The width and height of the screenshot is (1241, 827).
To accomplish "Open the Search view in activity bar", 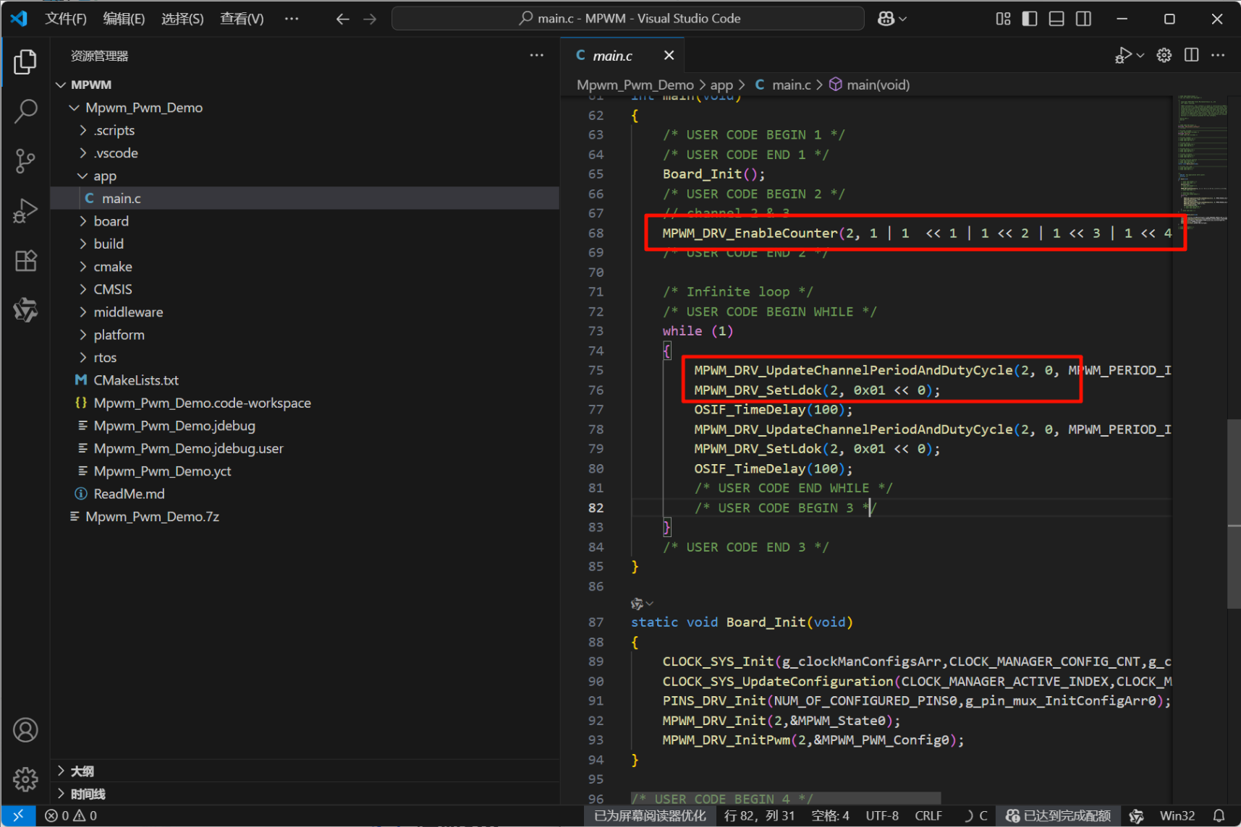I will point(25,111).
